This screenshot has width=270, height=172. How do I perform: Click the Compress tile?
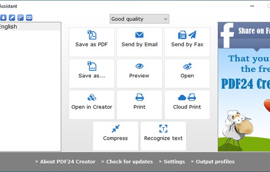tap(115, 136)
